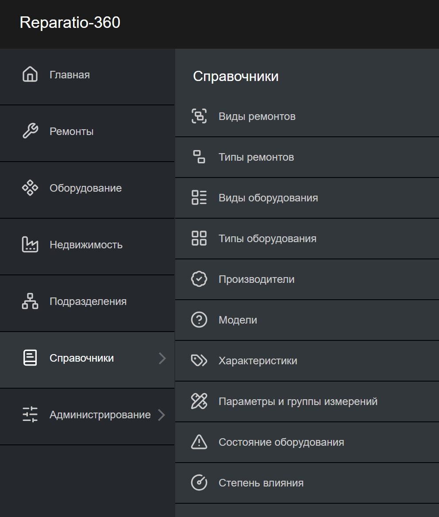Click the badge-check icon for Производители
The height and width of the screenshot is (517, 439).
coord(199,279)
